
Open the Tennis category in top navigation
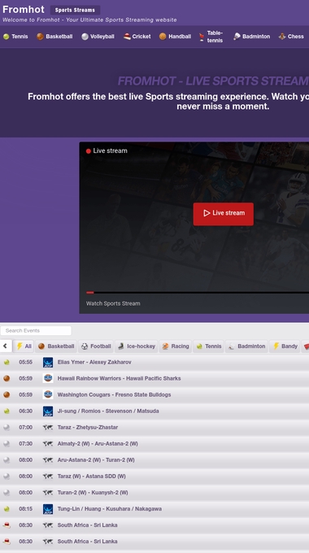coord(15,37)
